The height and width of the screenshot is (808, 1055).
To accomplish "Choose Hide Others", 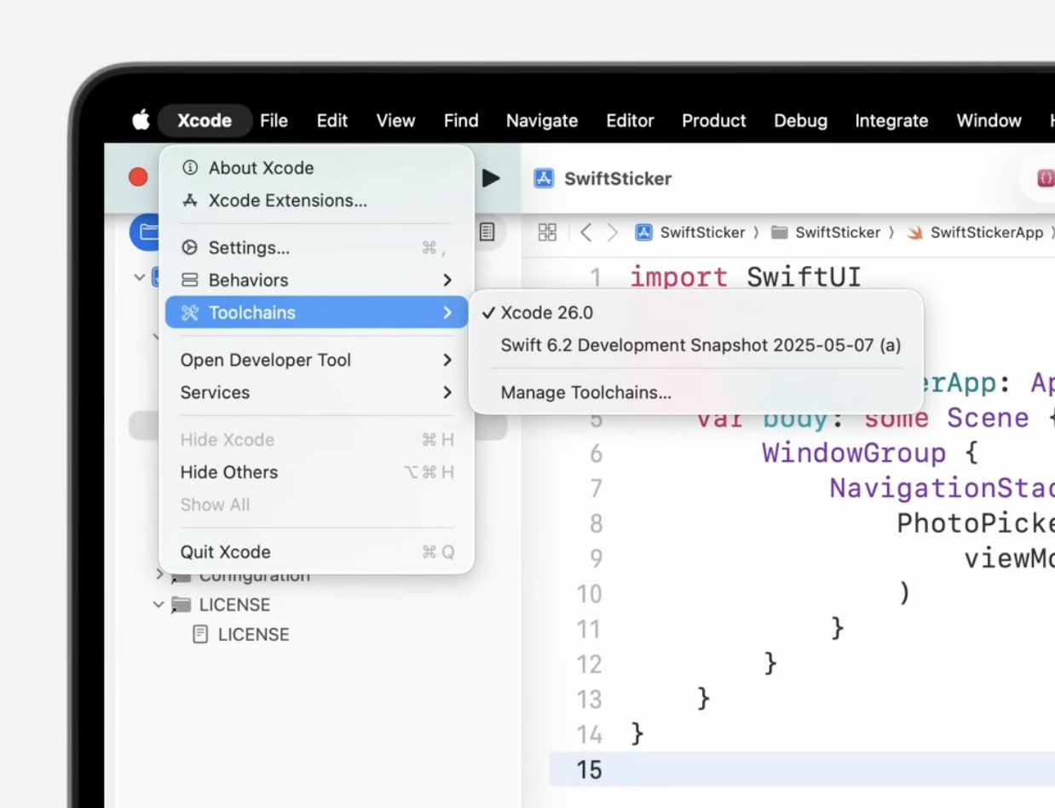I will pyautogui.click(x=316, y=472).
